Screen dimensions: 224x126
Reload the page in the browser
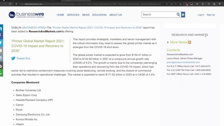(10, 4)
